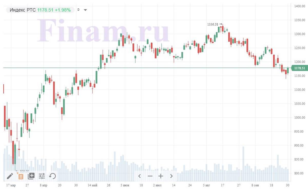The height and width of the screenshot is (193, 308).
Task: Select the 809.00 low price marker
Action: click(24, 171)
